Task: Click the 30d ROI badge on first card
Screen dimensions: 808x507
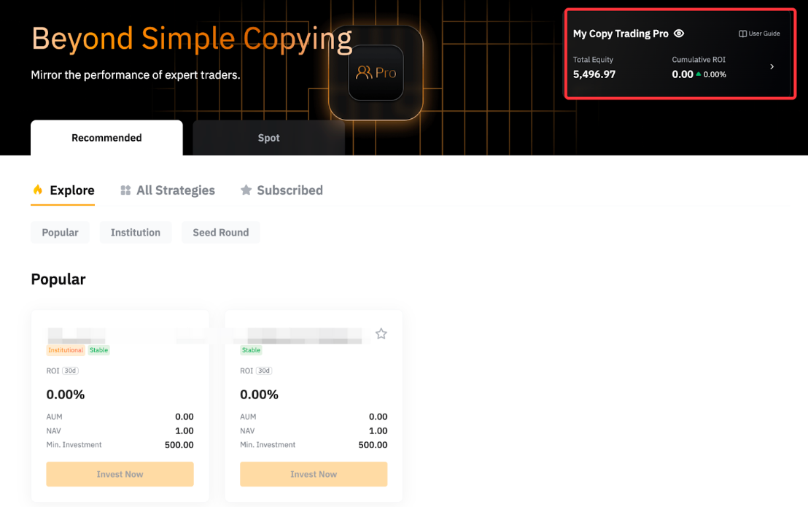Action: [70, 371]
